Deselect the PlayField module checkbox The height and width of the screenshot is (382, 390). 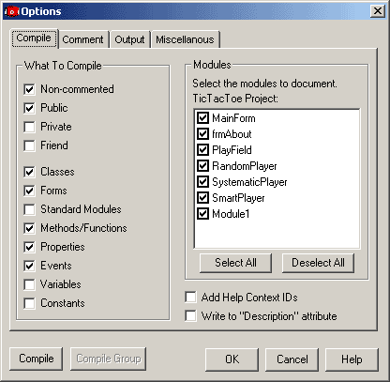click(x=203, y=150)
